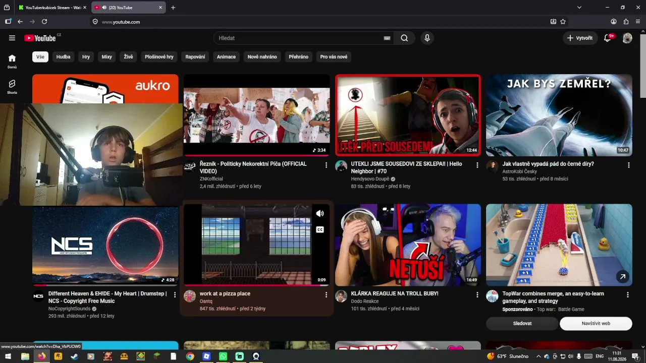Image resolution: width=646 pixels, height=363 pixels.
Task: Select the Přehráno filter chip
Action: (299, 57)
